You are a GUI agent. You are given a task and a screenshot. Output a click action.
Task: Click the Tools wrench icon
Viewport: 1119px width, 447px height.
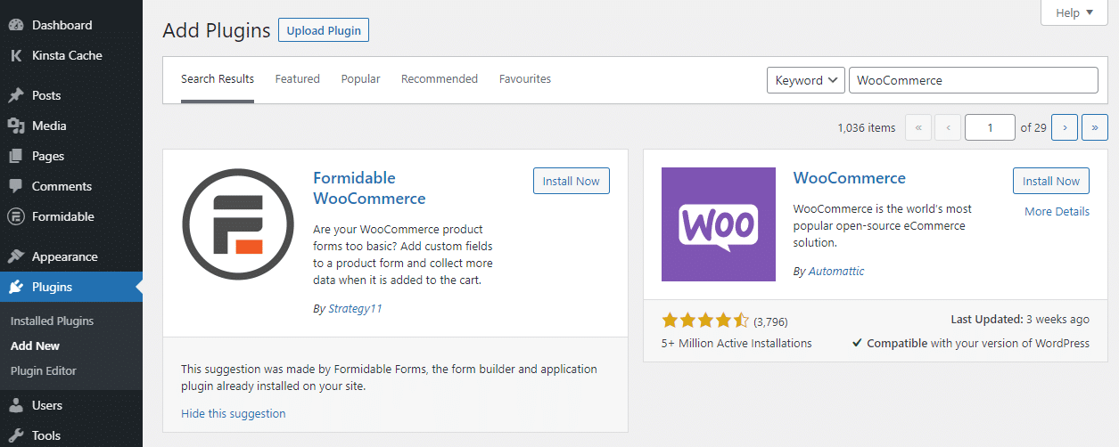pos(16,435)
